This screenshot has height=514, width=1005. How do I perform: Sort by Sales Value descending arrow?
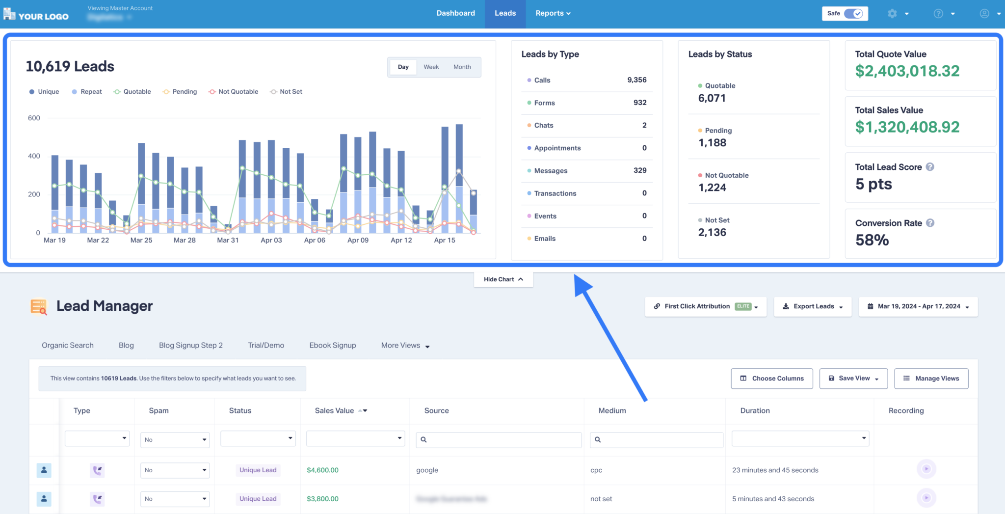click(366, 410)
